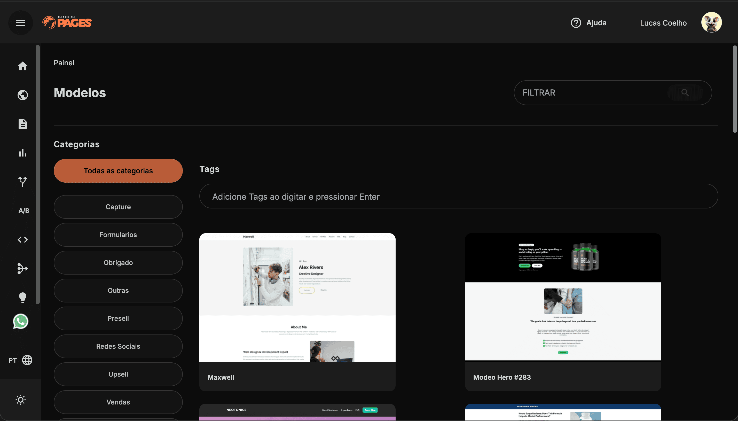
Task: Open the bar chart statistics icon
Action: (x=22, y=153)
